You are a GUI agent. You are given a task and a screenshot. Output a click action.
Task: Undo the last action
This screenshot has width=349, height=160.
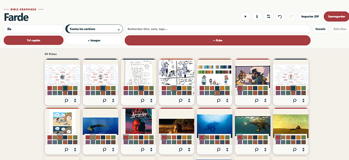pos(280,17)
